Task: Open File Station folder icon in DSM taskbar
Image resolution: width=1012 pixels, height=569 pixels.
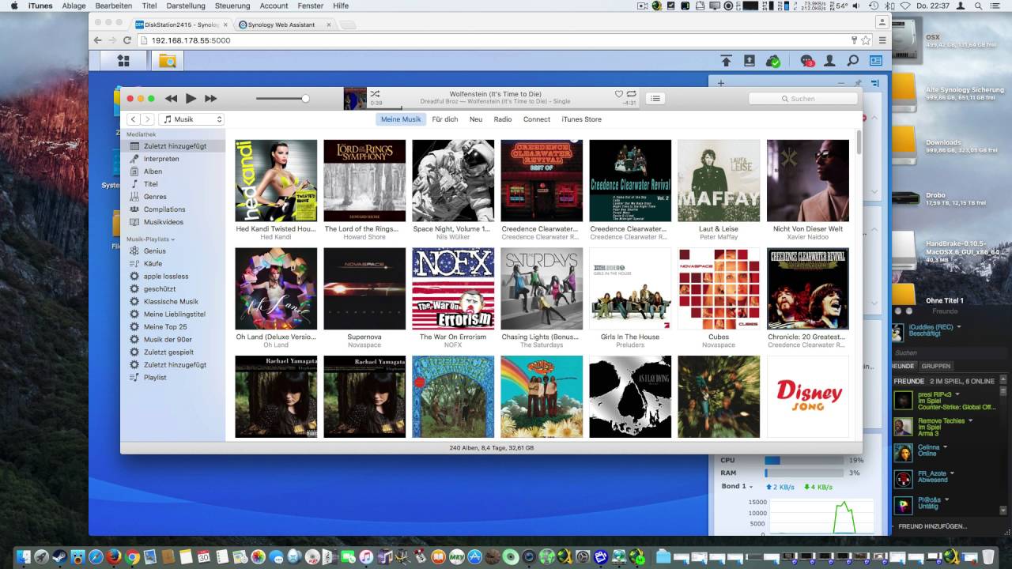Action: (x=167, y=61)
